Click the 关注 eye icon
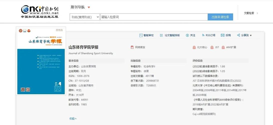273x125 pixels. pos(187,35)
